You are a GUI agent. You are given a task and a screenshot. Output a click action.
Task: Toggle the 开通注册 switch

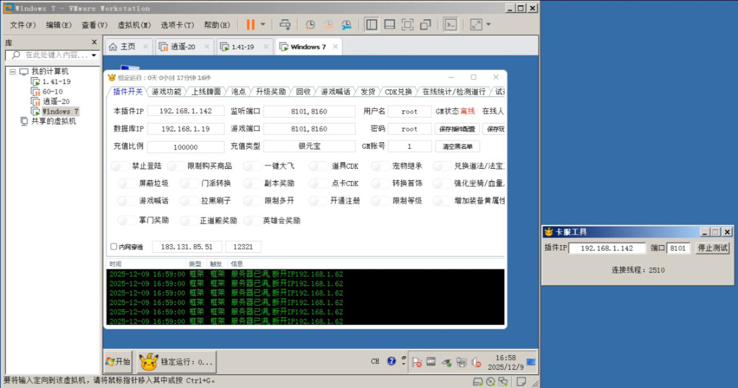coord(318,201)
